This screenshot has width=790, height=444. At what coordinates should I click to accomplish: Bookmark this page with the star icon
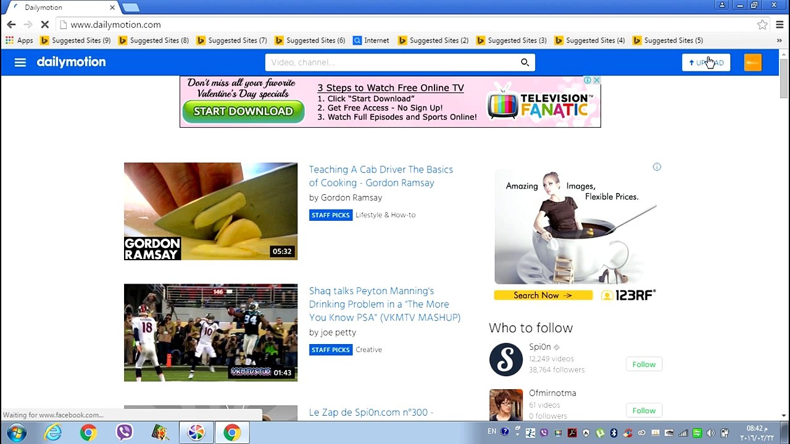coord(762,25)
